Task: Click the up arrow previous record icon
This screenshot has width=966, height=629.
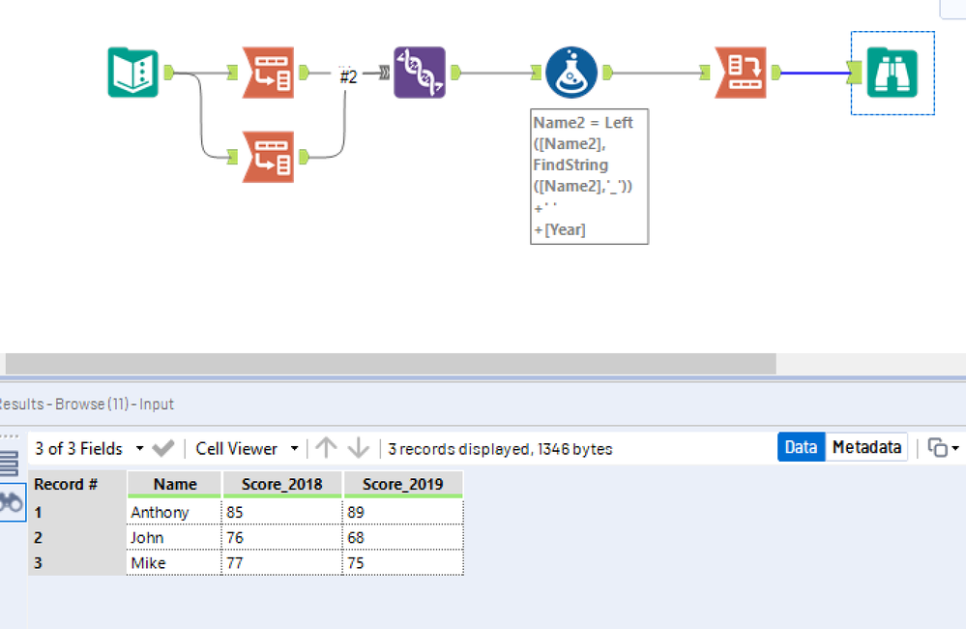Action: (326, 448)
